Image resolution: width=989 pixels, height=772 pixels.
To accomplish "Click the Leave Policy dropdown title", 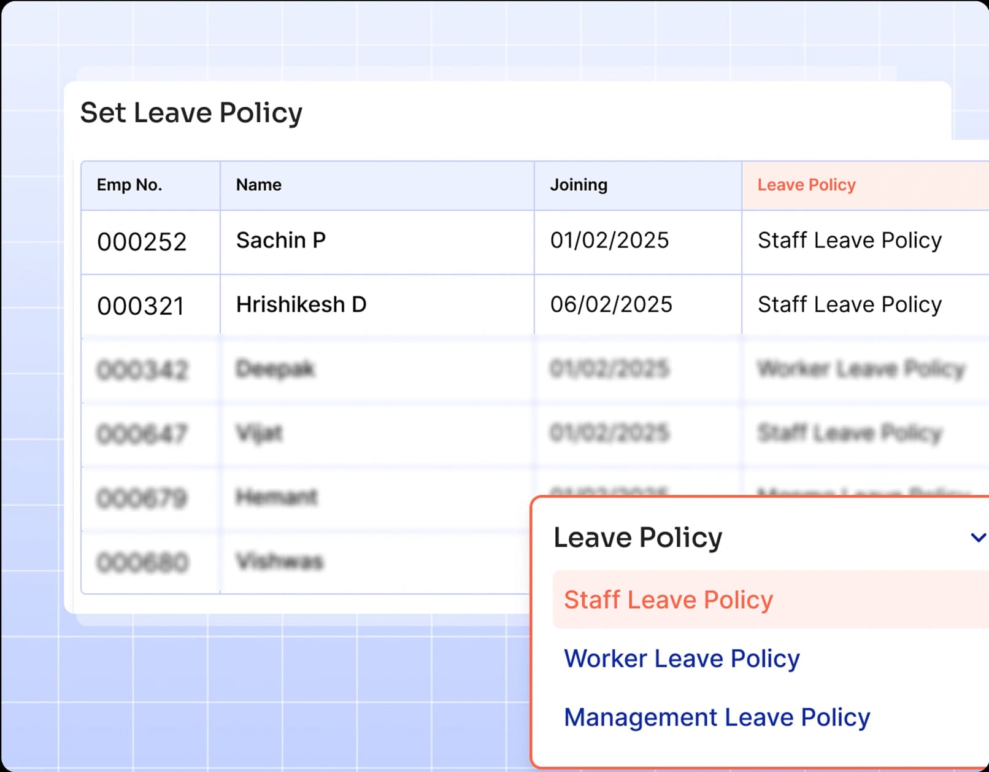I will point(637,538).
